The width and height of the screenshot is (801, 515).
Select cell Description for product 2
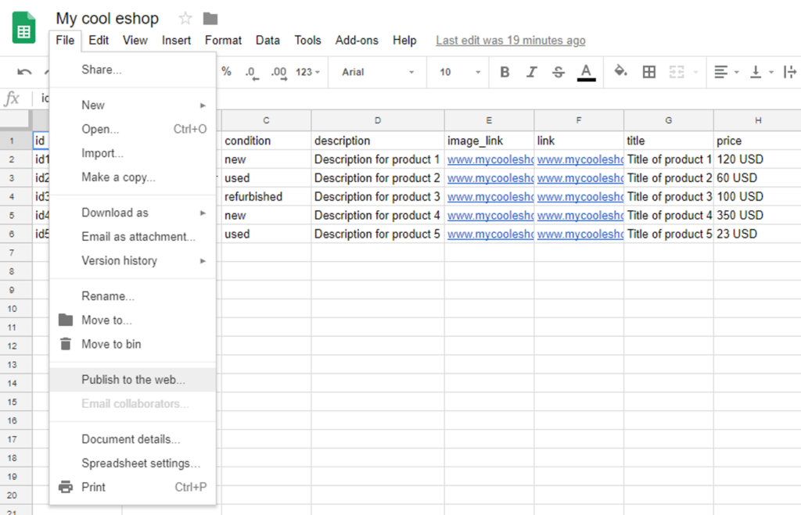(x=378, y=178)
